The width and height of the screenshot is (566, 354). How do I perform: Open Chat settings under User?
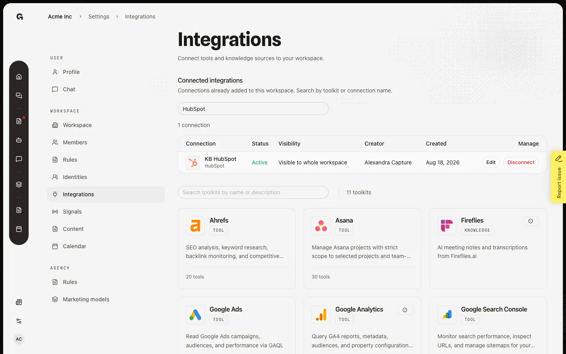tap(106, 89)
